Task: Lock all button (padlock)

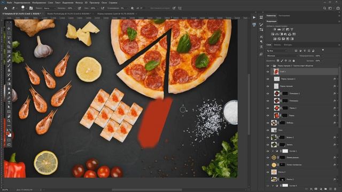Action: click(x=293, y=61)
